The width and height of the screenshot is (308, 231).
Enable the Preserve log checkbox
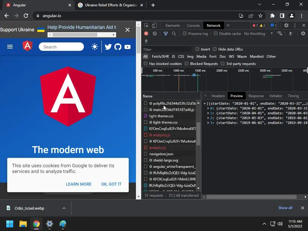point(185,33)
